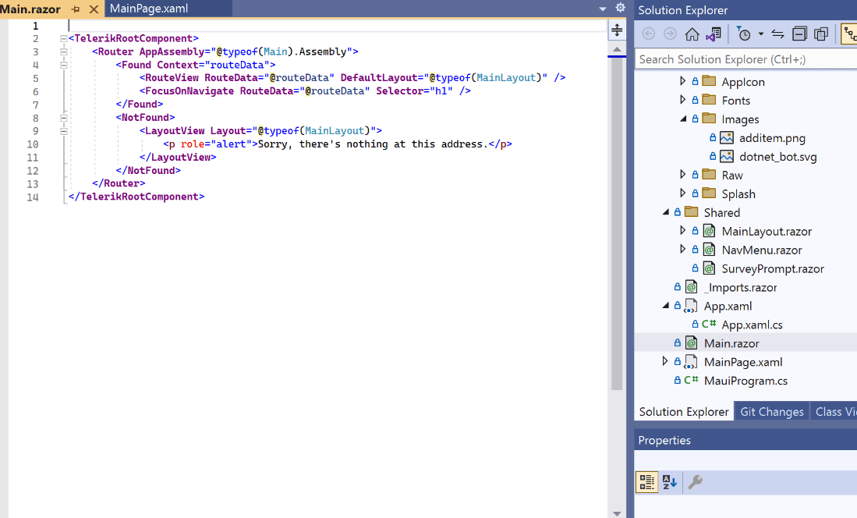Click the Shared folder icon
The image size is (857, 518).
[x=692, y=211]
